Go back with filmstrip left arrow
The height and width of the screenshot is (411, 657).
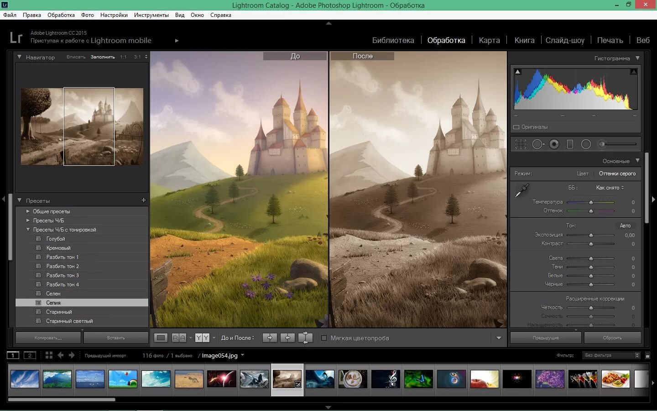(61, 355)
